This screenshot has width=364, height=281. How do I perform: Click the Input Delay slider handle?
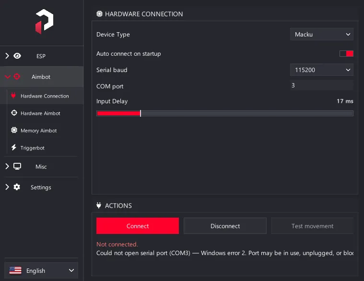pyautogui.click(x=141, y=113)
